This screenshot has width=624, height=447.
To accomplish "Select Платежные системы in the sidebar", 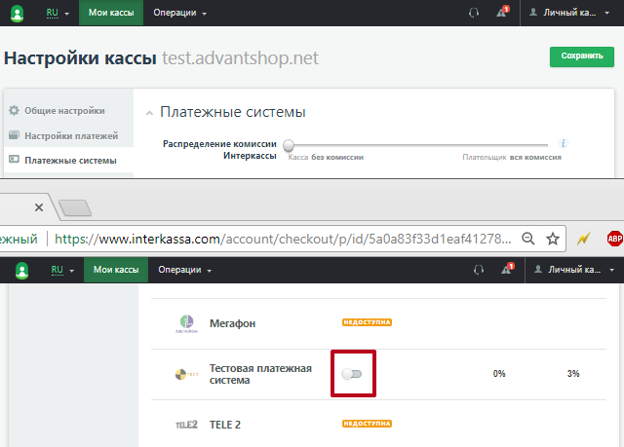I will click(70, 160).
